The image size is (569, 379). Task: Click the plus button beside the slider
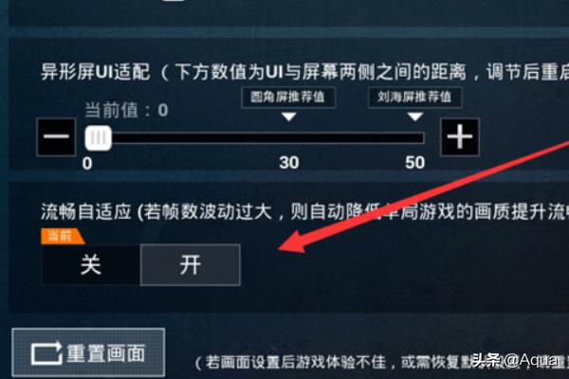coord(460,136)
